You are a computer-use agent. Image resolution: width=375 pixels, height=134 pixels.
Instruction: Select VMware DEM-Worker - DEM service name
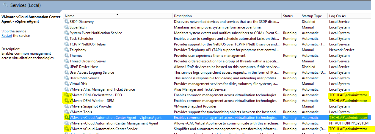[x=92, y=101]
